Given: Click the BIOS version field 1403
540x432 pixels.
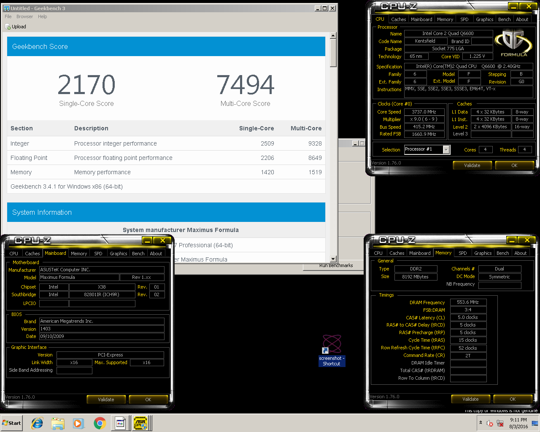Looking at the screenshot, I should click(x=102, y=329).
